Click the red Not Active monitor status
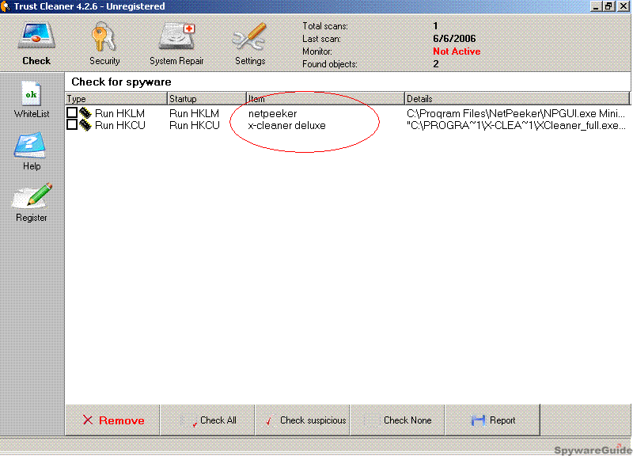Viewport: 633px width, 456px height. tap(457, 51)
